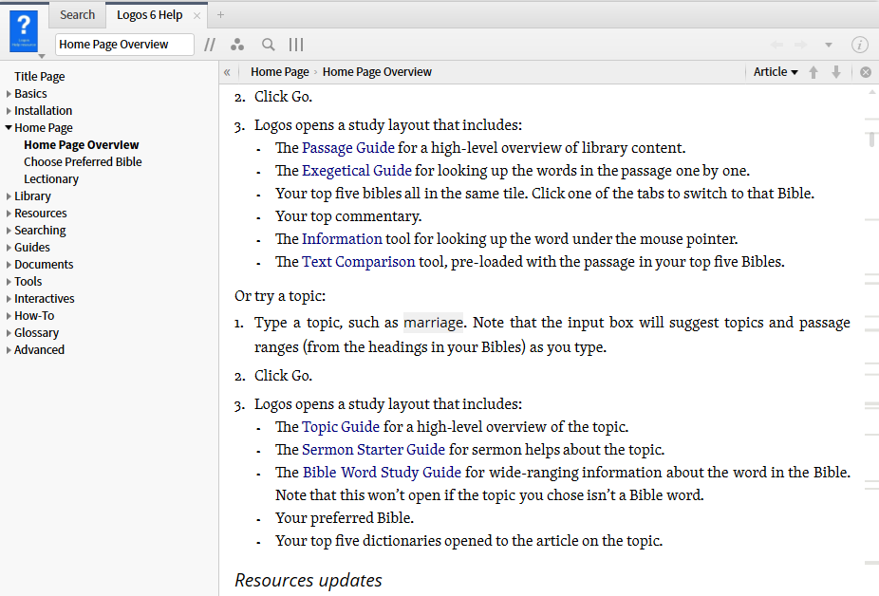Click Home Page Overview breadcrumb

(x=377, y=72)
